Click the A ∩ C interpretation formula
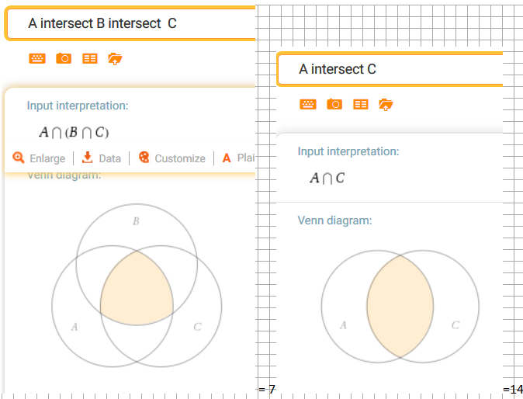This screenshot has width=523, height=399. click(327, 179)
